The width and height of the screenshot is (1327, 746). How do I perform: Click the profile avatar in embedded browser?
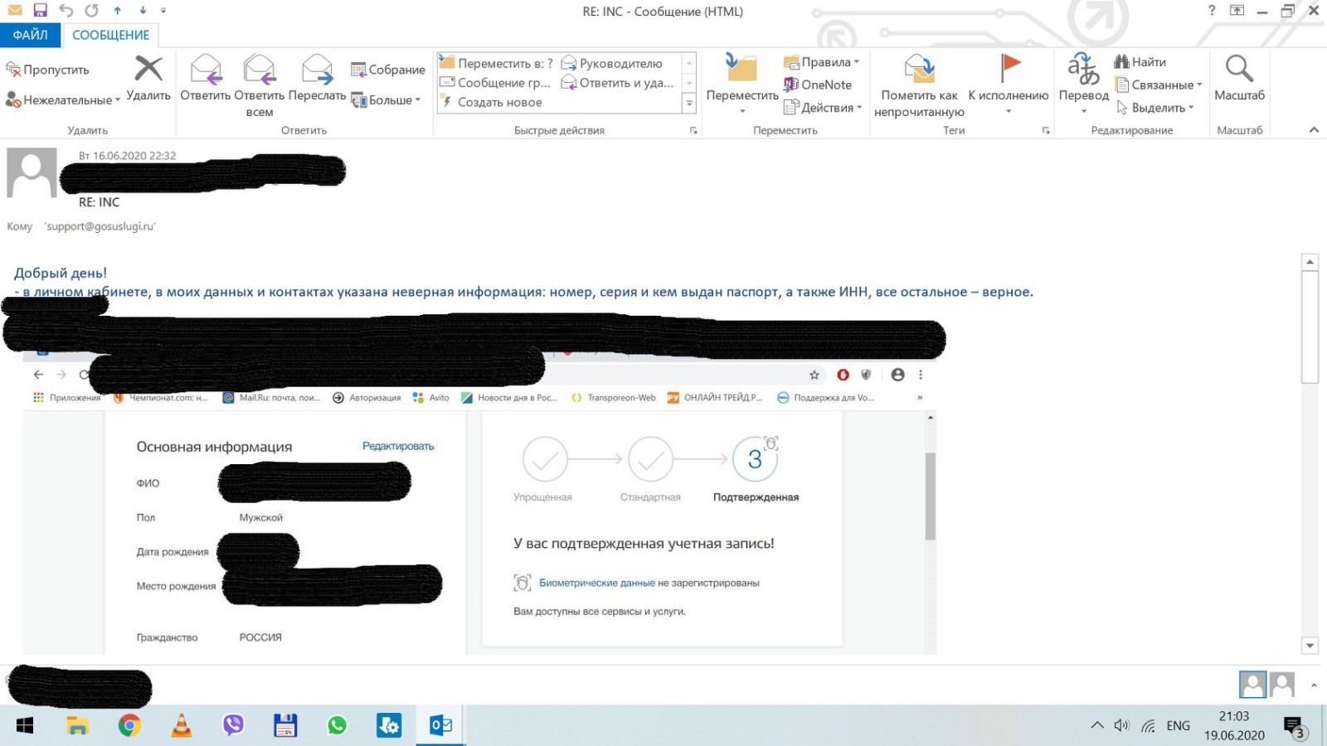coord(897,375)
